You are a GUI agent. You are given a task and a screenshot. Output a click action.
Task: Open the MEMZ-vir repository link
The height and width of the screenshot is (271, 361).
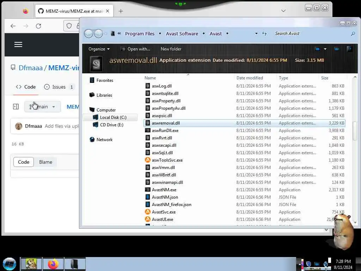click(x=63, y=68)
